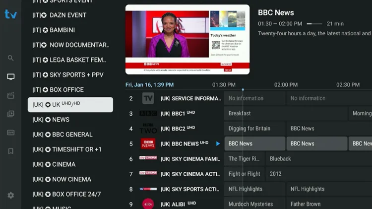372x209 pixels.
Task: Open The Tiger Ri... program cell
Action: tap(245, 159)
